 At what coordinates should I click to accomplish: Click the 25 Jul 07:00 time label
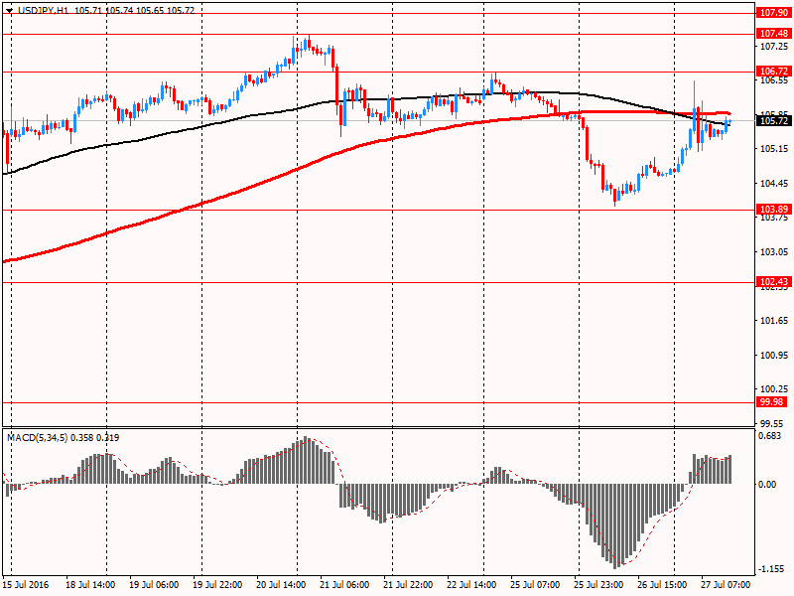(535, 584)
